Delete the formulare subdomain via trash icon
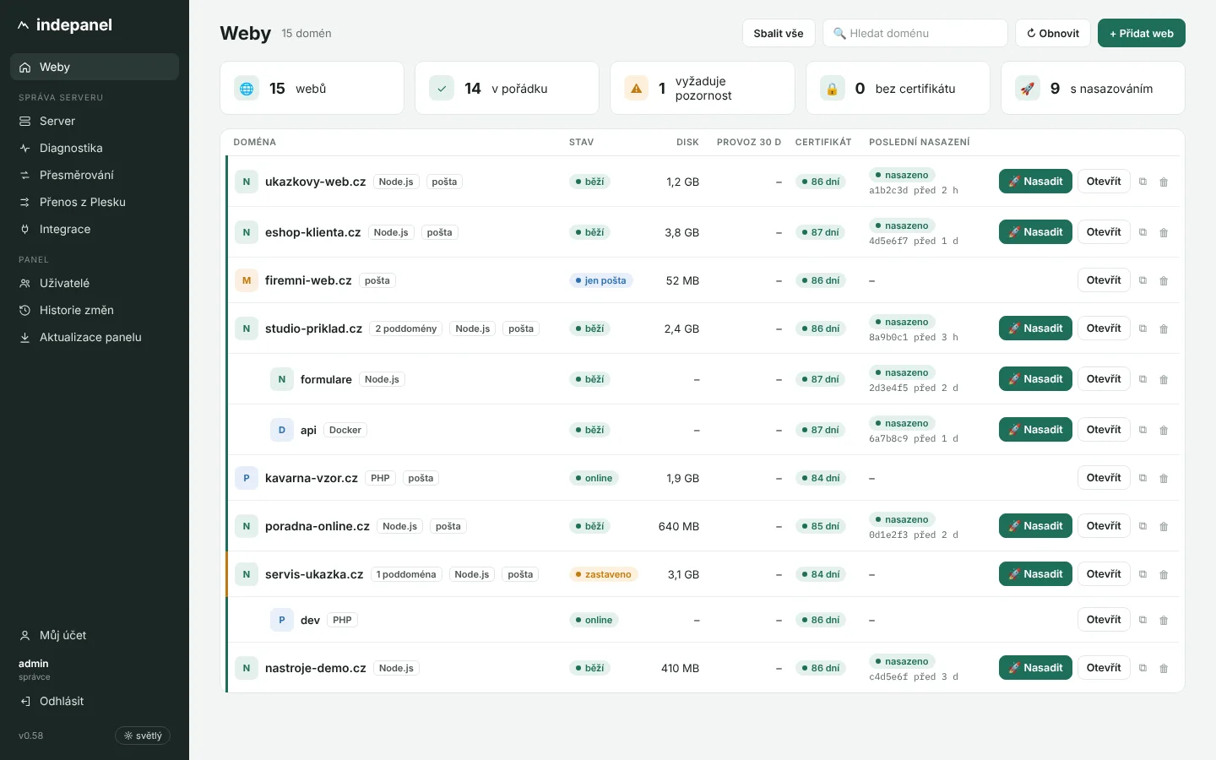 click(x=1164, y=379)
